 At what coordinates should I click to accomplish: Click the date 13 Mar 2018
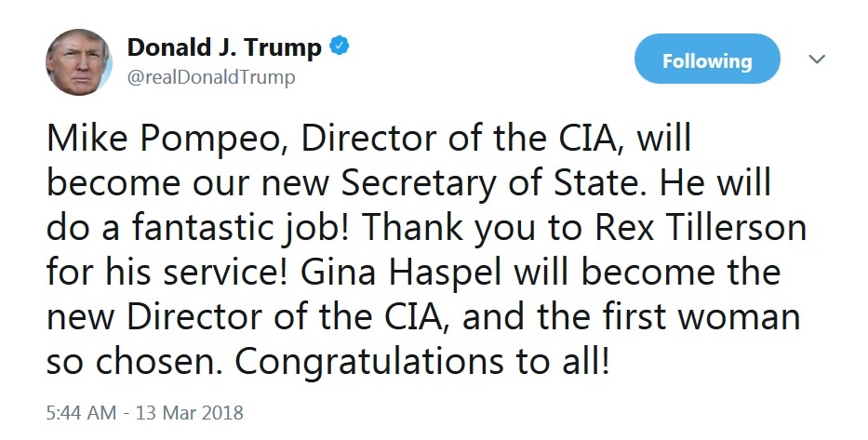189,413
